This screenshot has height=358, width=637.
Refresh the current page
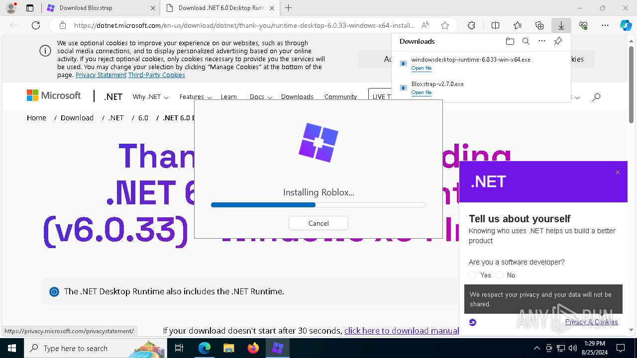(36, 25)
